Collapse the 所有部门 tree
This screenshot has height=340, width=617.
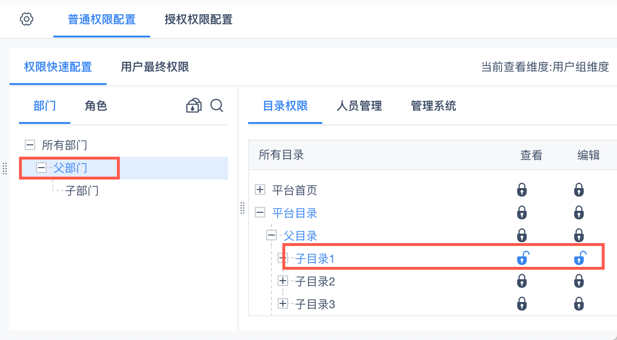(x=30, y=145)
